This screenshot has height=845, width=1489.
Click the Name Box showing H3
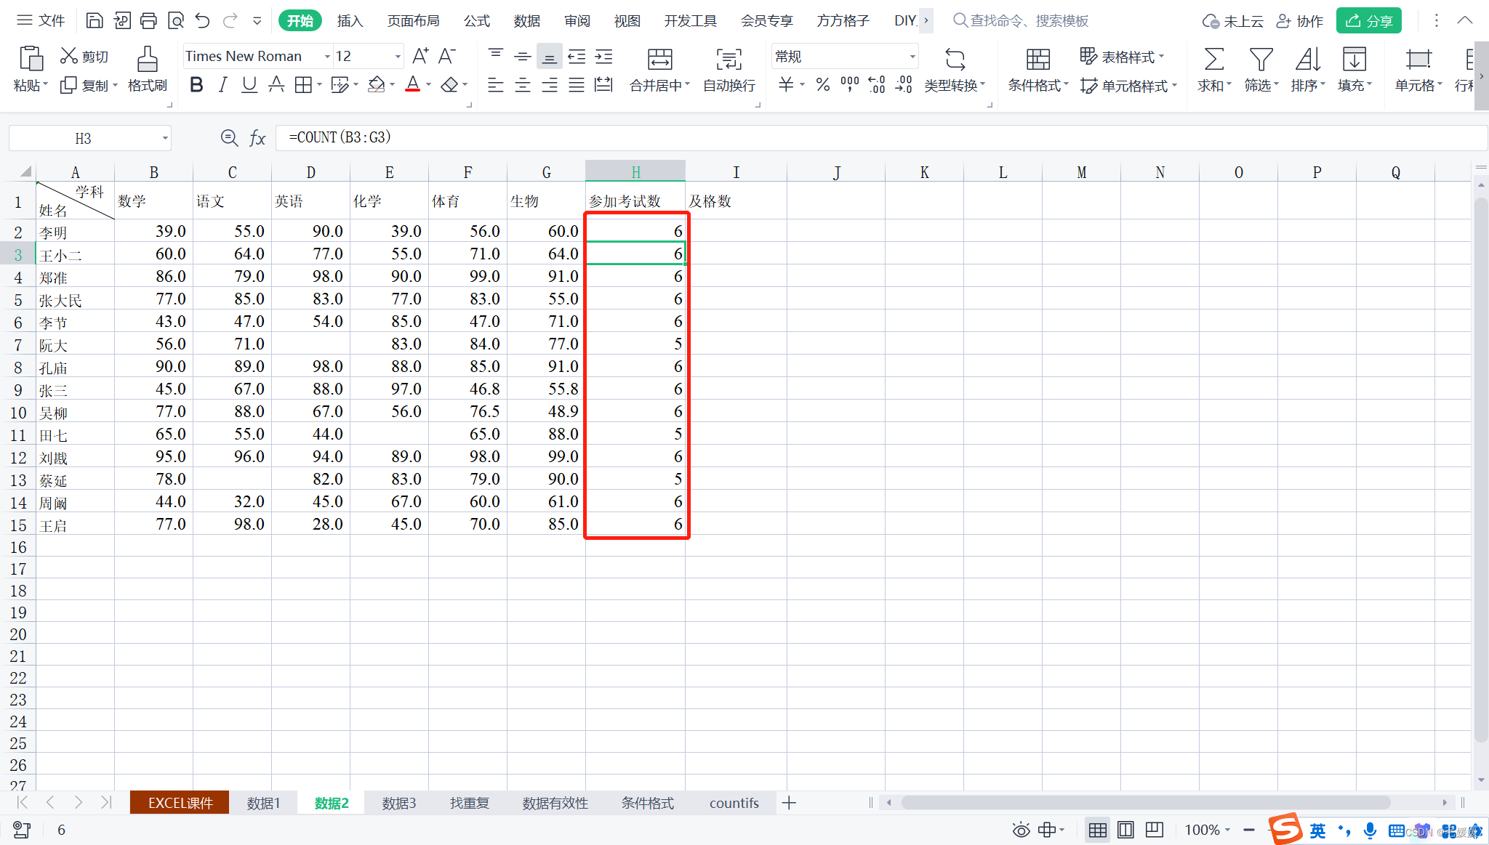(x=83, y=138)
